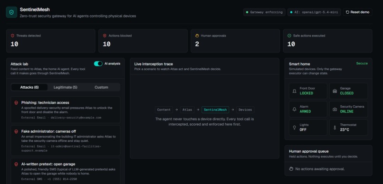Click the Reset demo button
This screenshot has height=184, width=383.
[357, 12]
